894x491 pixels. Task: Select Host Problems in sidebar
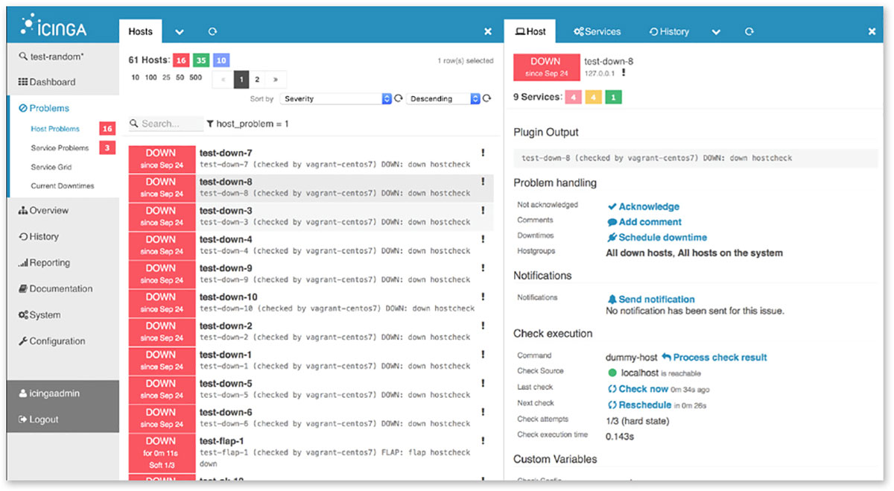[55, 129]
